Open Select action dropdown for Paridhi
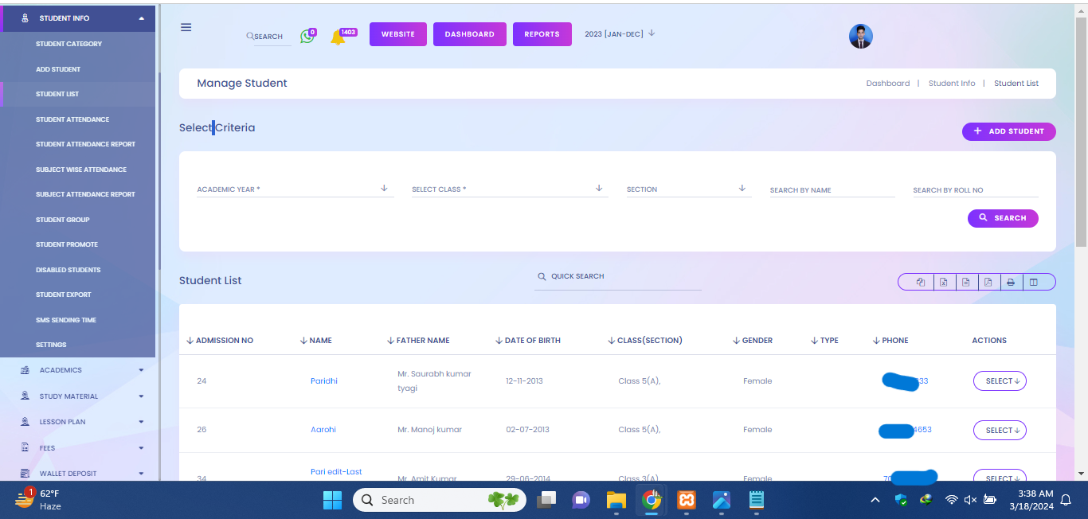The height and width of the screenshot is (519, 1088). tap(999, 381)
